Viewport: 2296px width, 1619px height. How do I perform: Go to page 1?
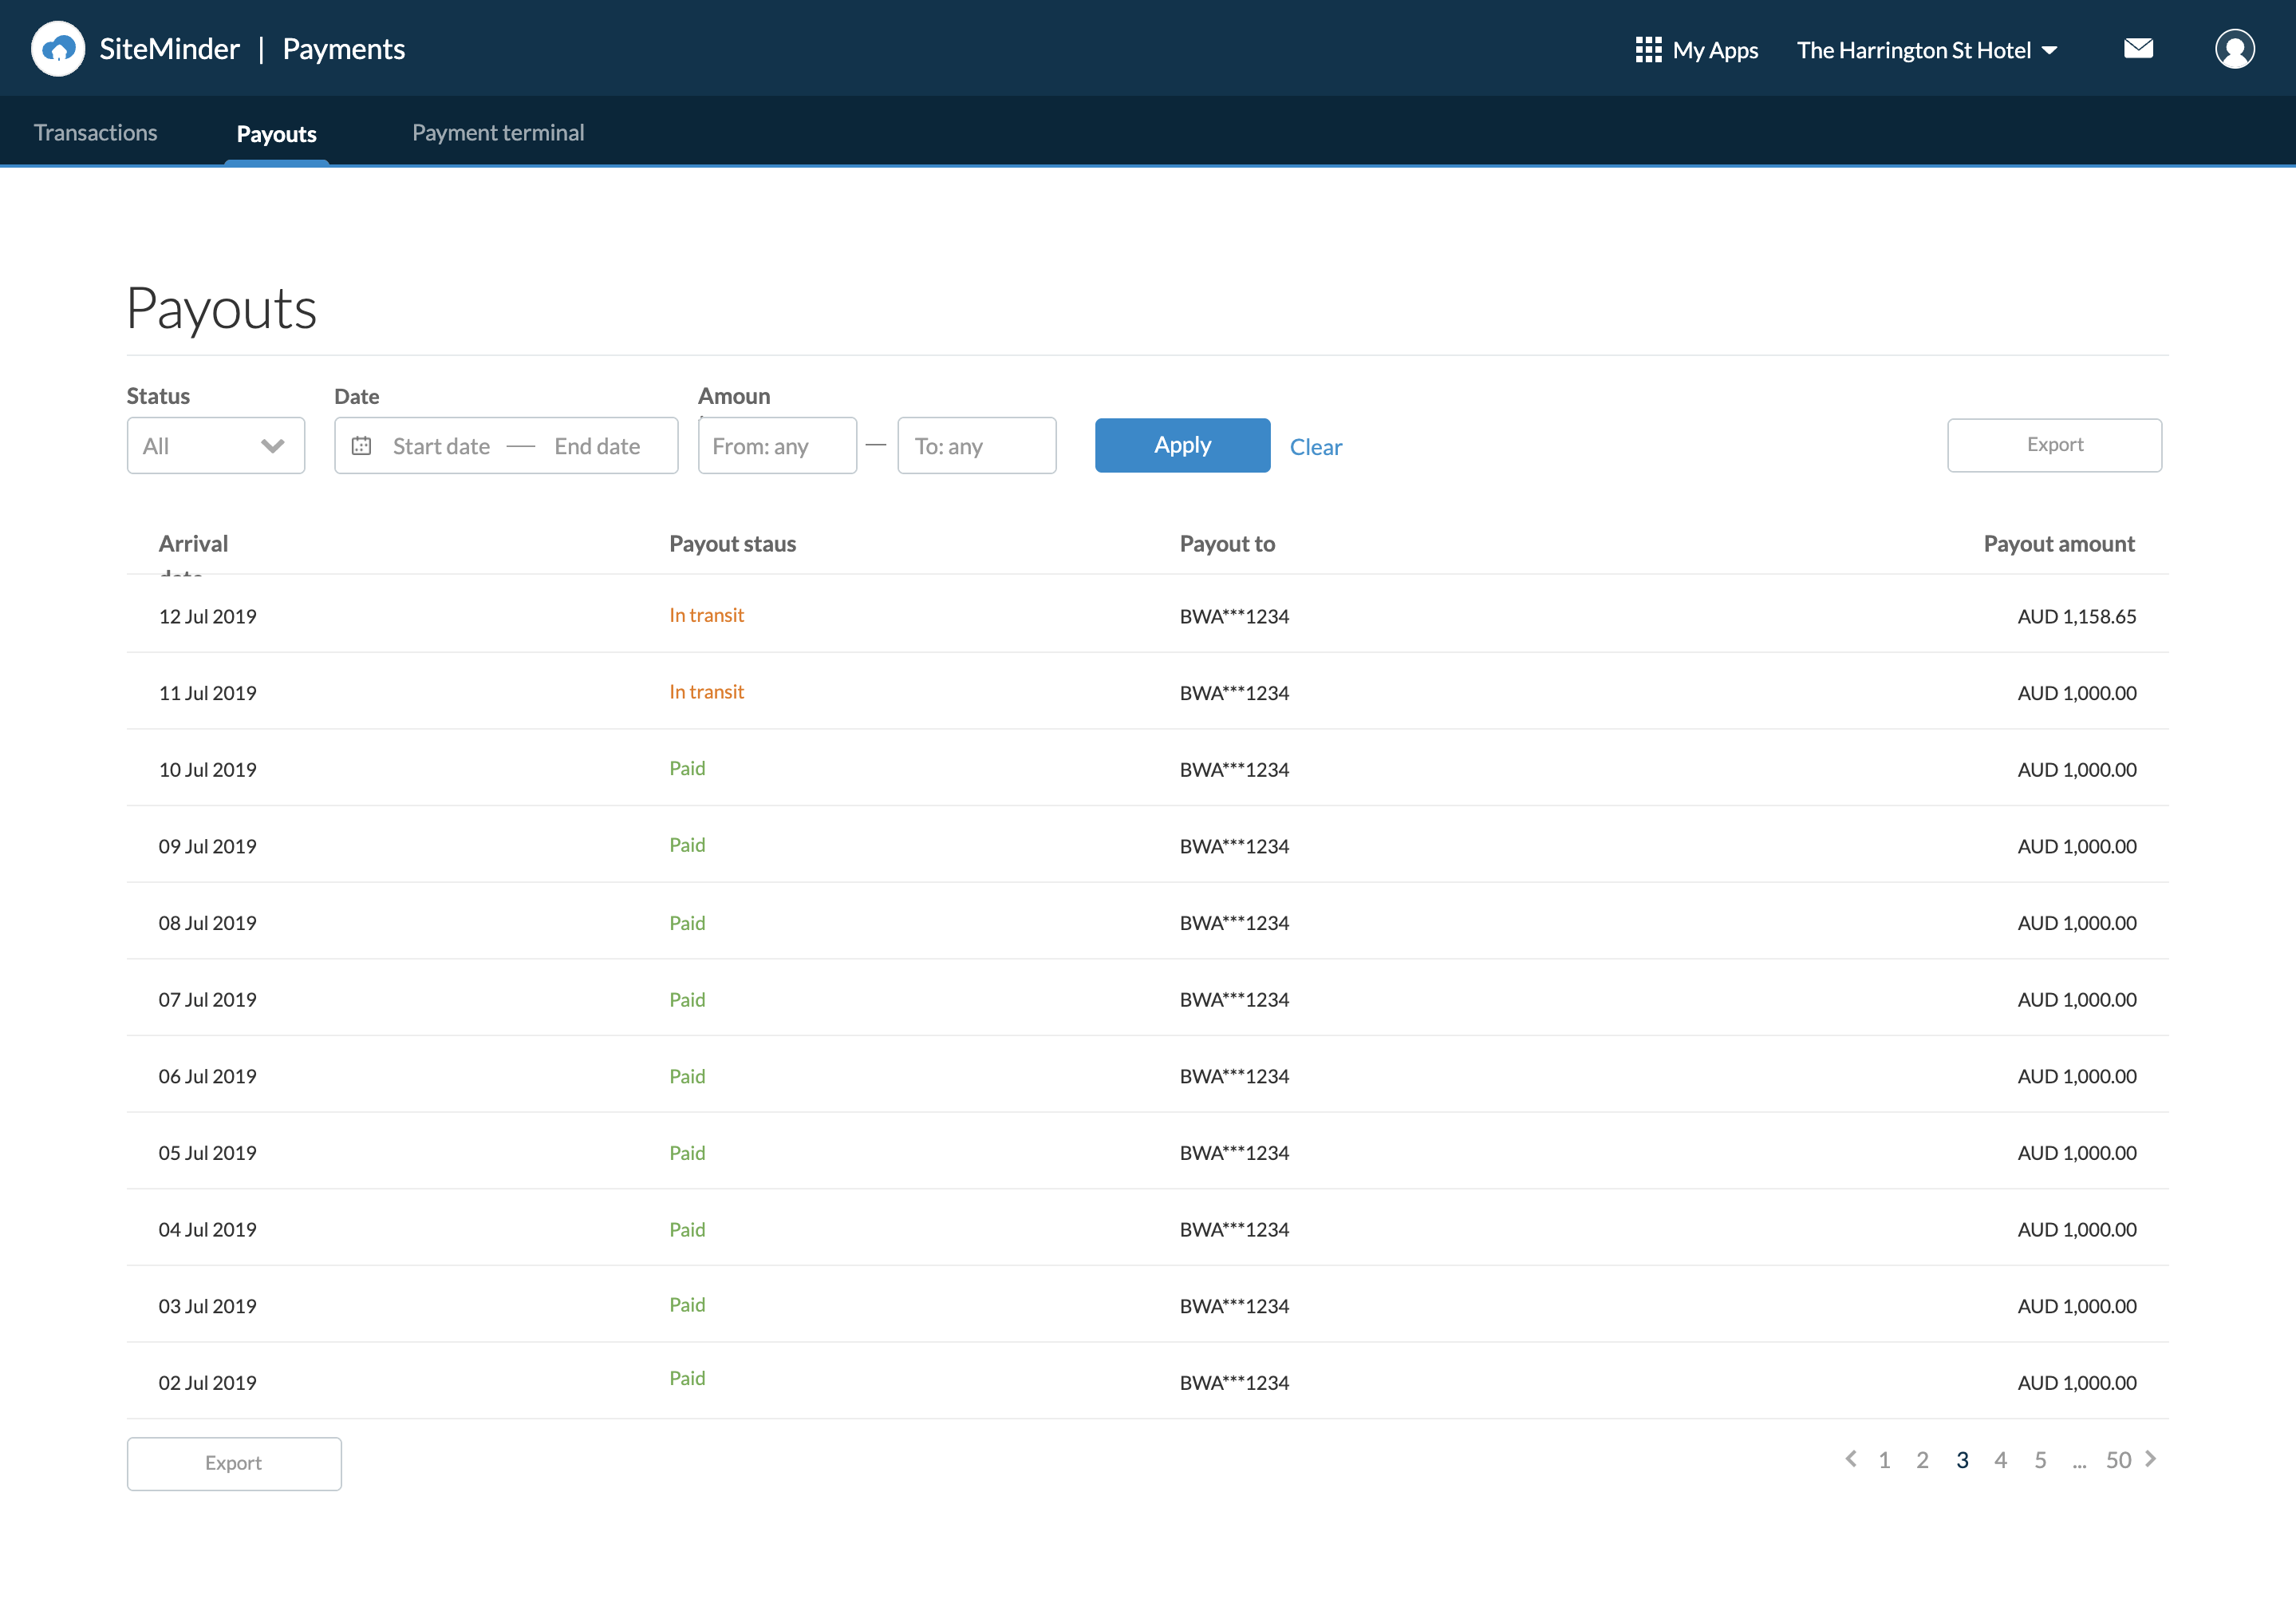pos(1884,1460)
